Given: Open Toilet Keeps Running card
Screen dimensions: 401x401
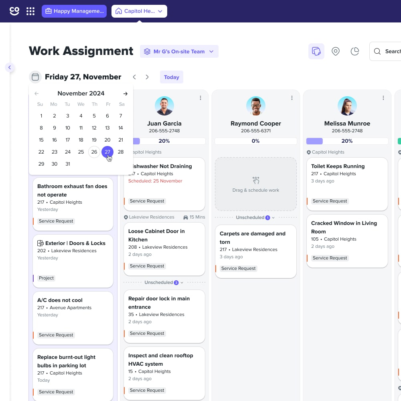Looking at the screenshot, I should [x=347, y=184].
